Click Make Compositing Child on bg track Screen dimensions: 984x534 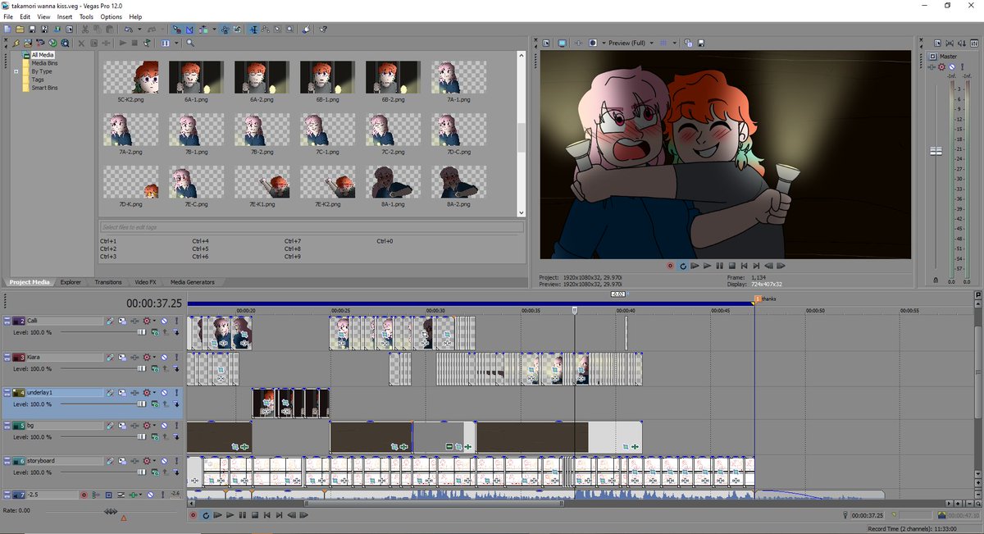176,437
